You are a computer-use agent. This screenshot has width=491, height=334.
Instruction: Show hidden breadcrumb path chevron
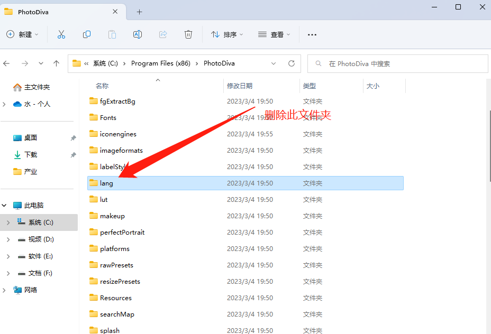point(86,64)
